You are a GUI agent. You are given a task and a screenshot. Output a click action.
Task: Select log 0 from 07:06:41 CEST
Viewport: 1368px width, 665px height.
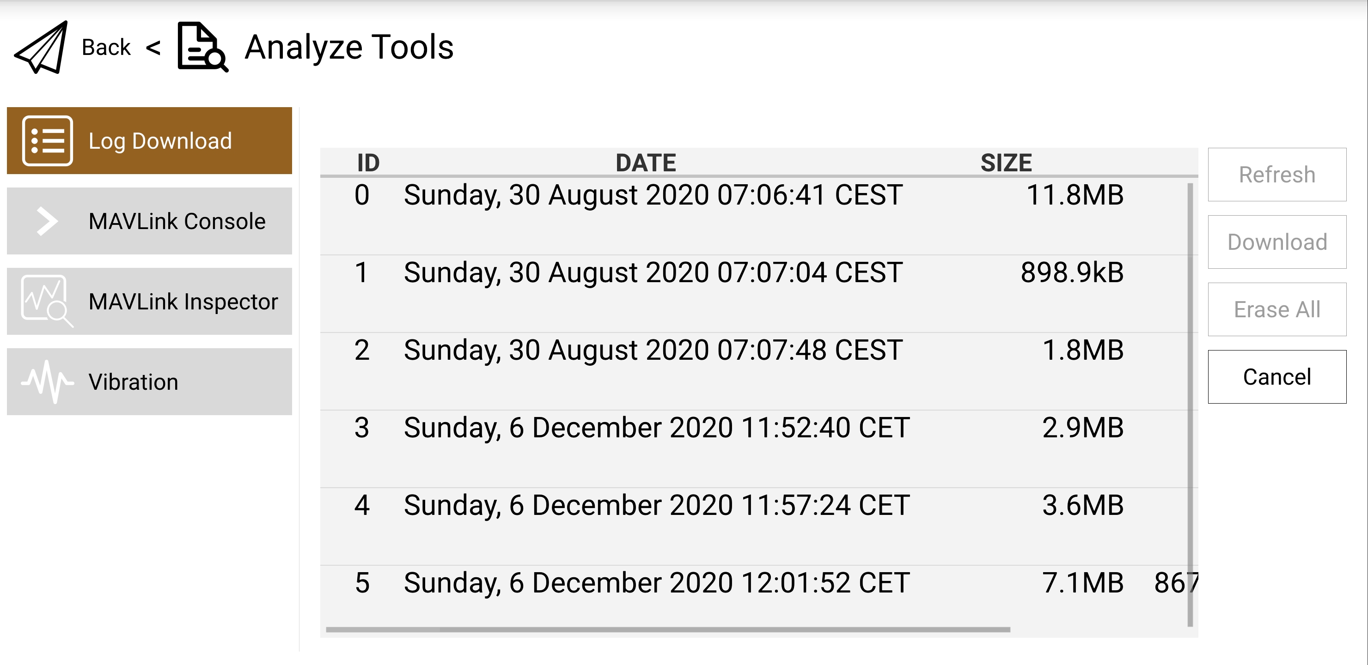coord(653,195)
